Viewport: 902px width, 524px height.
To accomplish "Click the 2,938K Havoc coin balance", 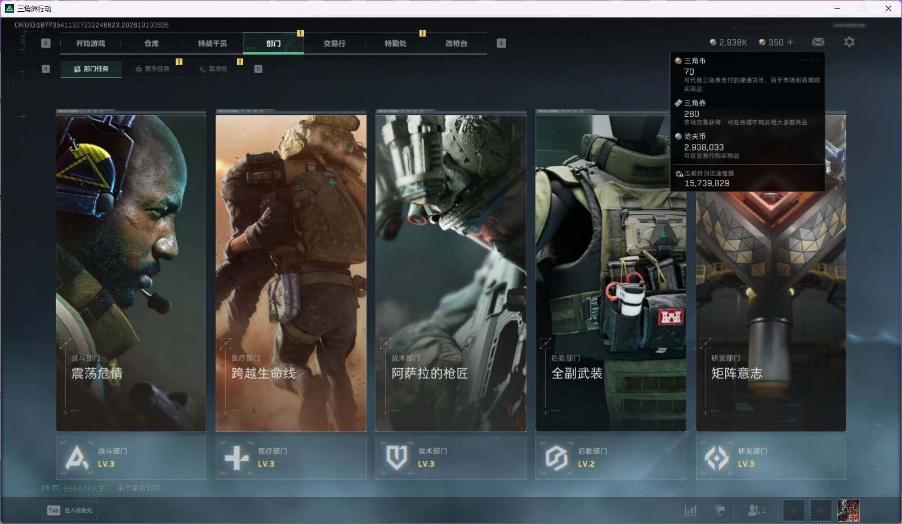I will click(x=728, y=42).
